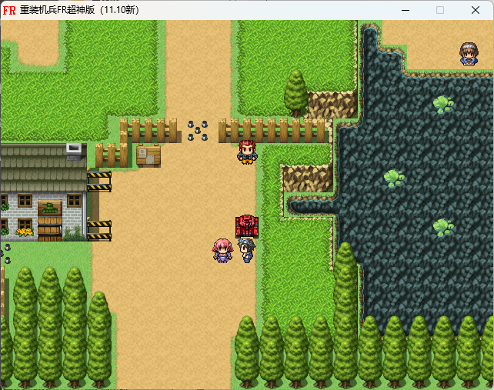Viewport: 494px width, 390px height.
Task: Click the tank shop sign on building
Action: [x=50, y=208]
